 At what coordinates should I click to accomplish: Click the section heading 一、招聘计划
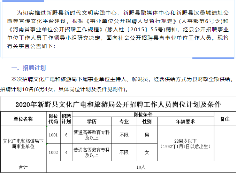click(x=29, y=68)
